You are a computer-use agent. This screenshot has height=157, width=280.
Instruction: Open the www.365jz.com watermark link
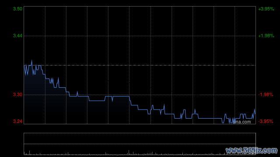coord(252,150)
